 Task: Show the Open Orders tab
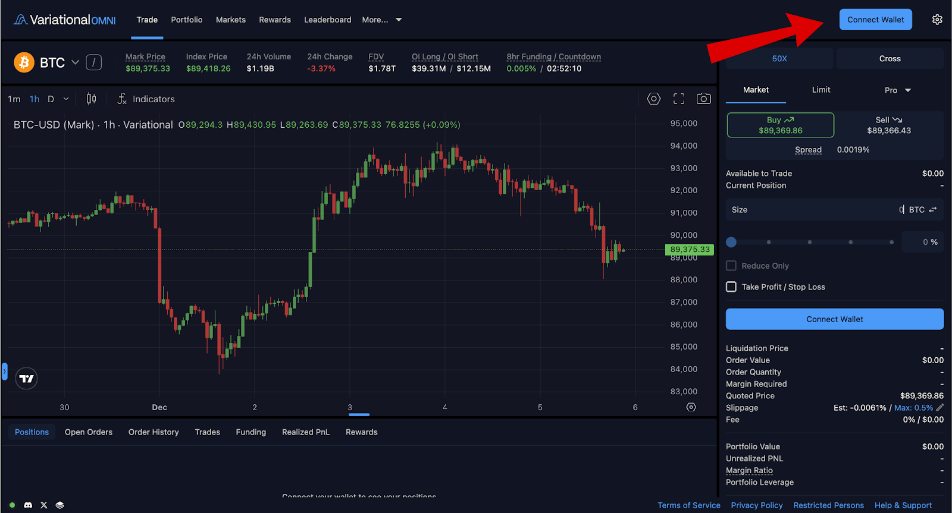tap(89, 432)
